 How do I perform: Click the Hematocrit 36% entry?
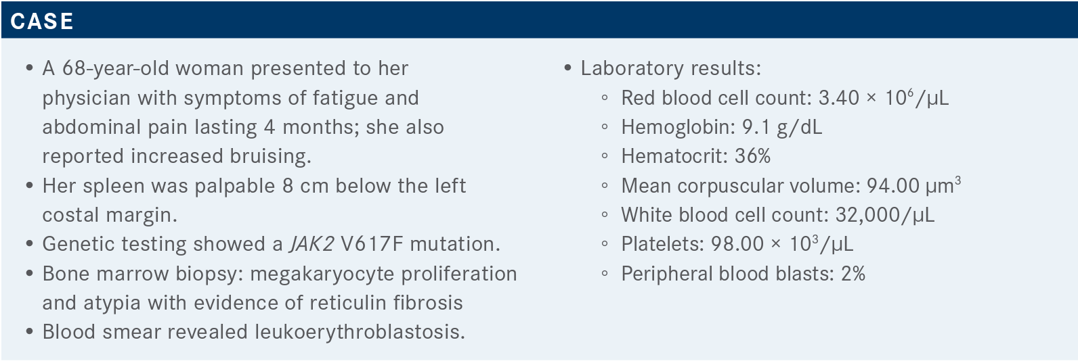(695, 156)
